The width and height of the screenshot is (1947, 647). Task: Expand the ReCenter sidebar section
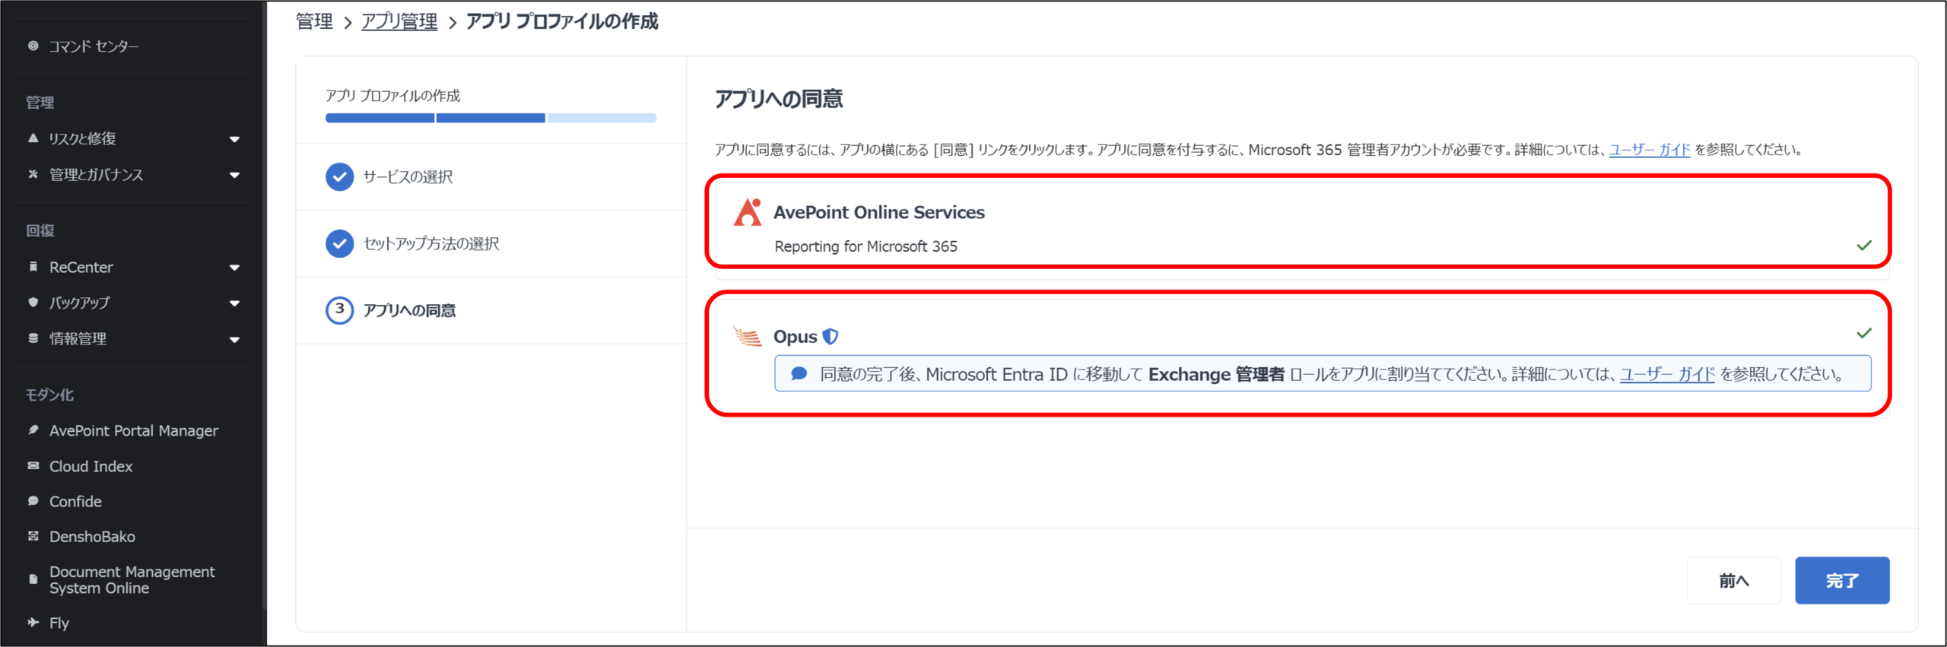[x=234, y=268]
